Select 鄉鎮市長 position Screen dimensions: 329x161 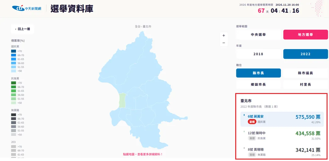click(258, 85)
